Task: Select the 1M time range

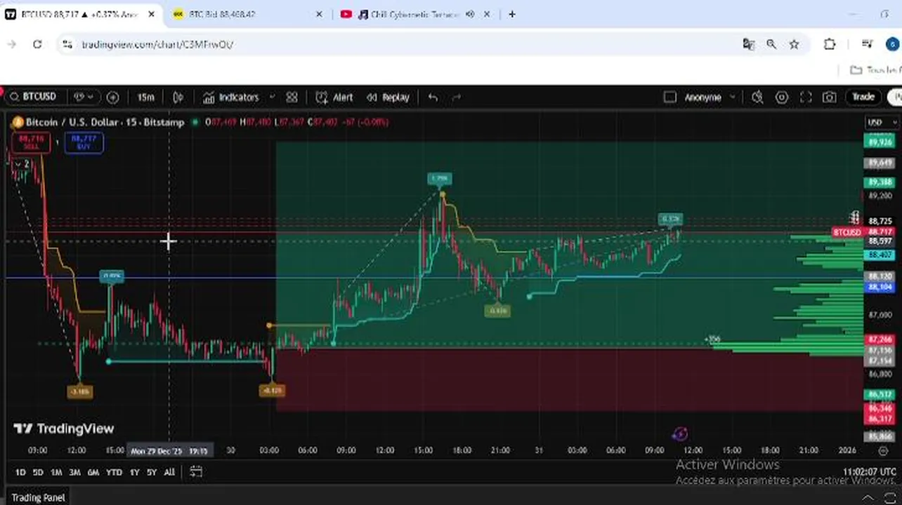Action: (x=56, y=473)
